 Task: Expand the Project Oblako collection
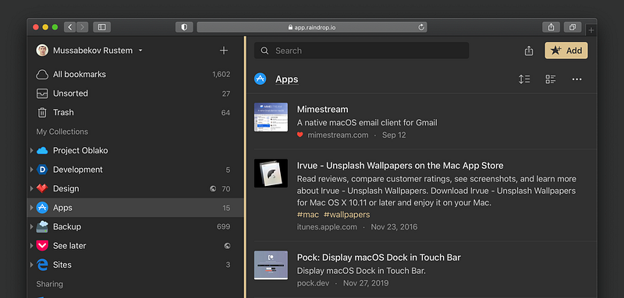[x=31, y=150]
